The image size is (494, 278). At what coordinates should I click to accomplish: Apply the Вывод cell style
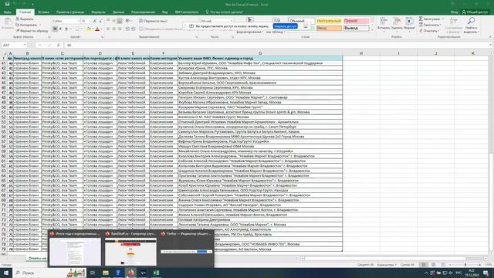[356, 28]
